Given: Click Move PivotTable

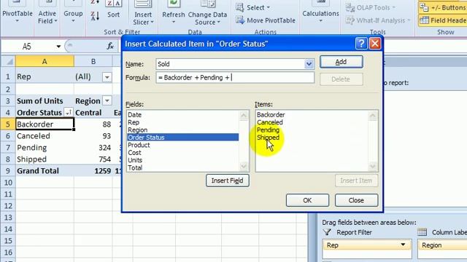Looking at the screenshot, I should coord(266,20).
